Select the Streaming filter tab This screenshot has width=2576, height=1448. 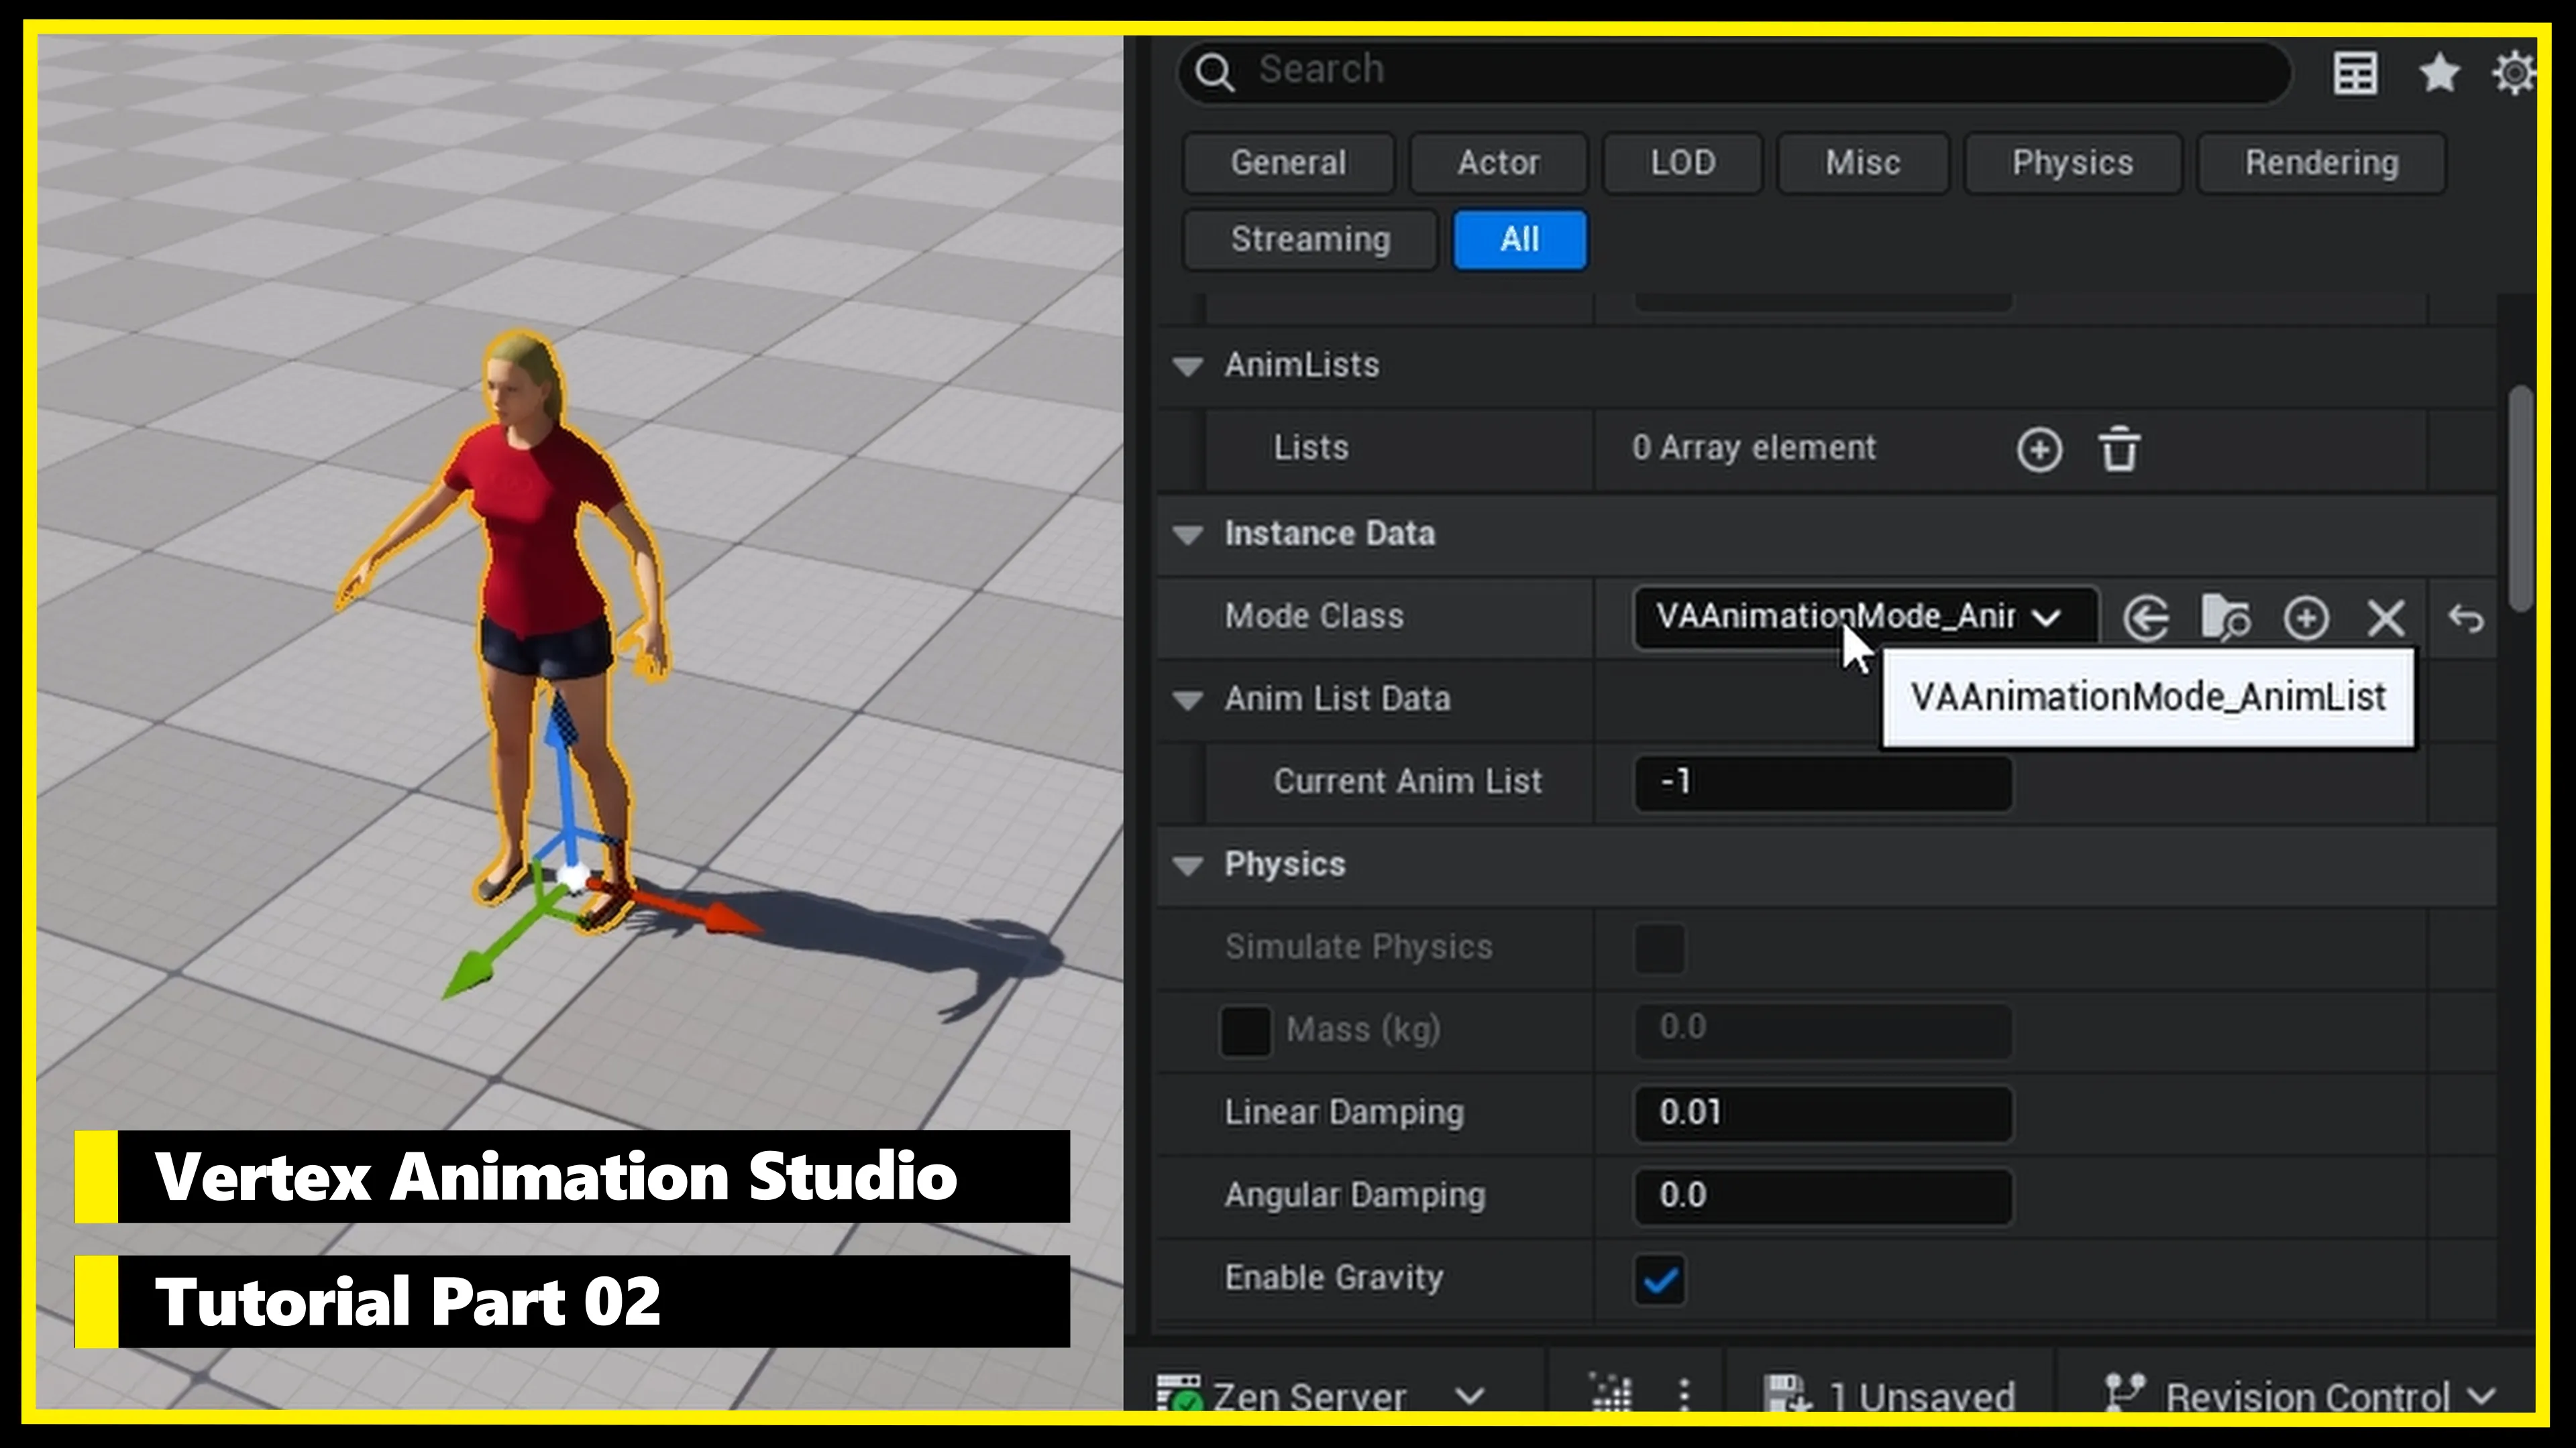[x=1309, y=239]
